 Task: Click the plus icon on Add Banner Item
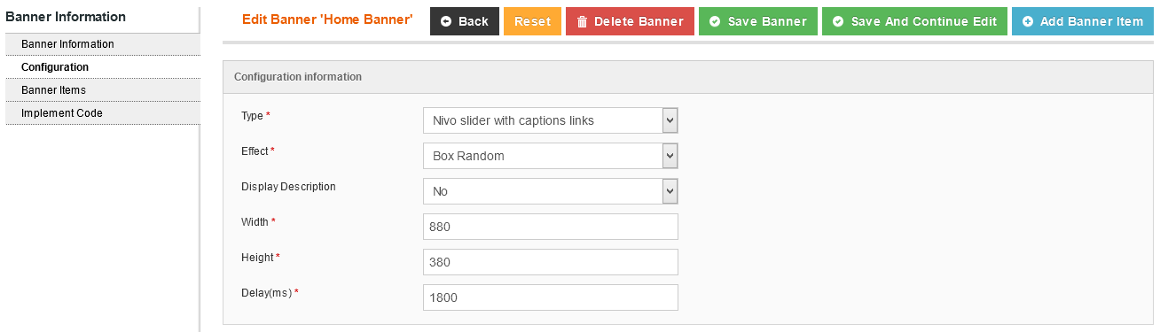tap(1028, 21)
